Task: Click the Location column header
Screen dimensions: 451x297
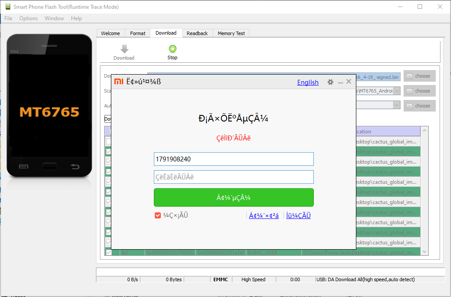Action: (x=388, y=132)
